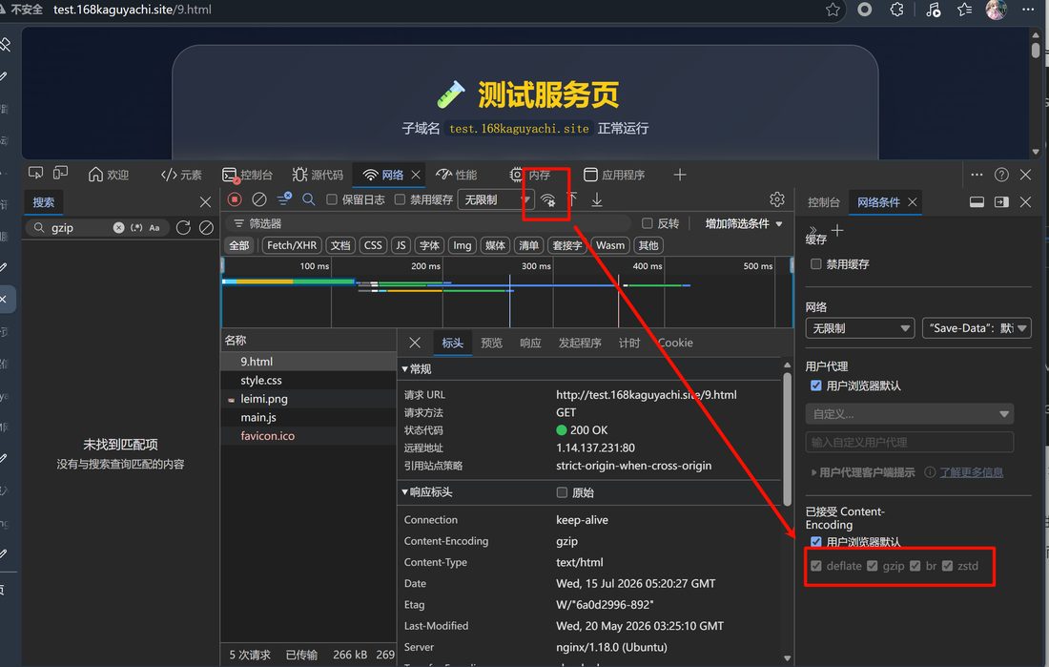Switch to the Console tab
The height and width of the screenshot is (667, 1049).
tap(248, 175)
